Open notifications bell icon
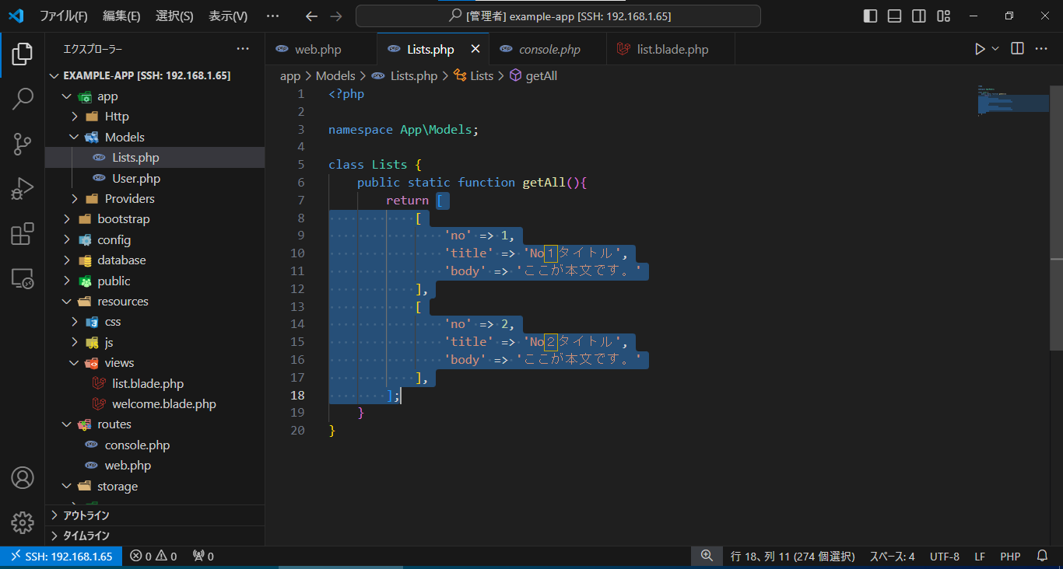This screenshot has height=569, width=1063. (x=1043, y=557)
